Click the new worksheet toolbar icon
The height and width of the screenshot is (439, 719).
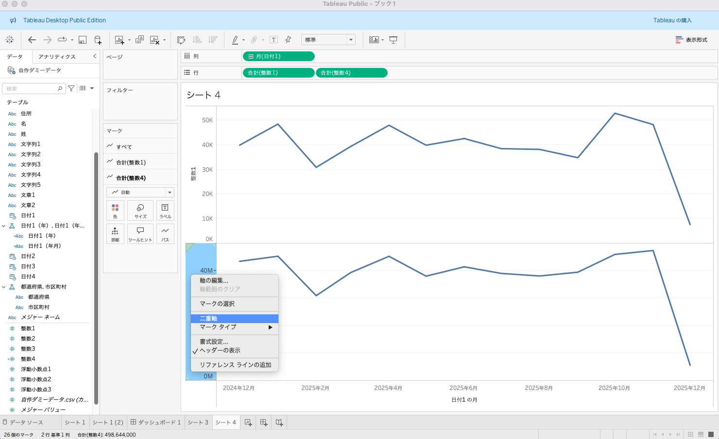coord(119,40)
